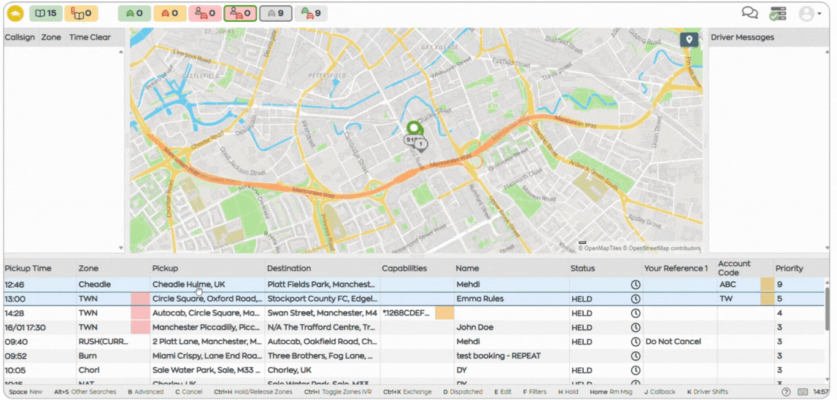This screenshot has height=400, width=837.
Task: Sort by the Pickup Time column header
Action: [x=28, y=268]
